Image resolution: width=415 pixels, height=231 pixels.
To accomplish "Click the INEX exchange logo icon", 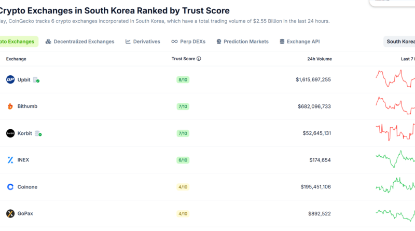I will coord(10,160).
